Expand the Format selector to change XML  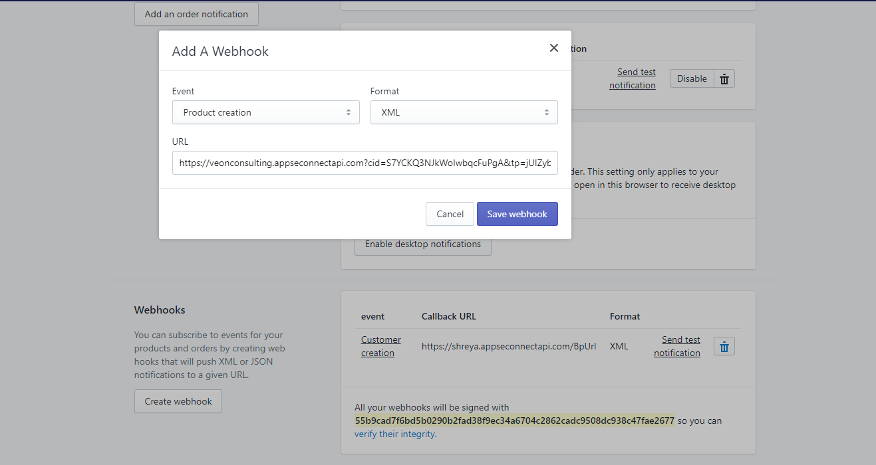click(464, 112)
